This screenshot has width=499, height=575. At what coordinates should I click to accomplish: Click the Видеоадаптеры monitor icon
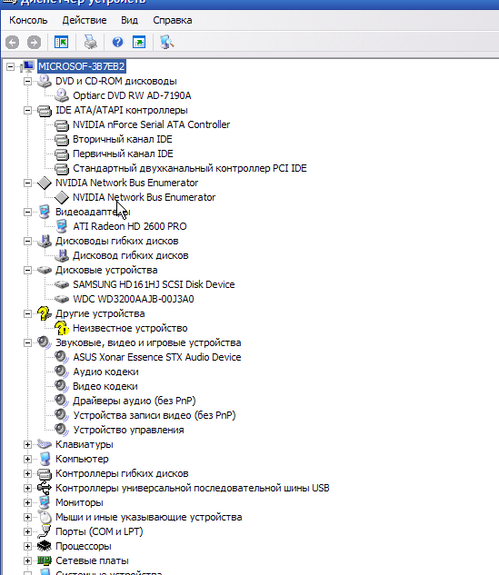(44, 212)
